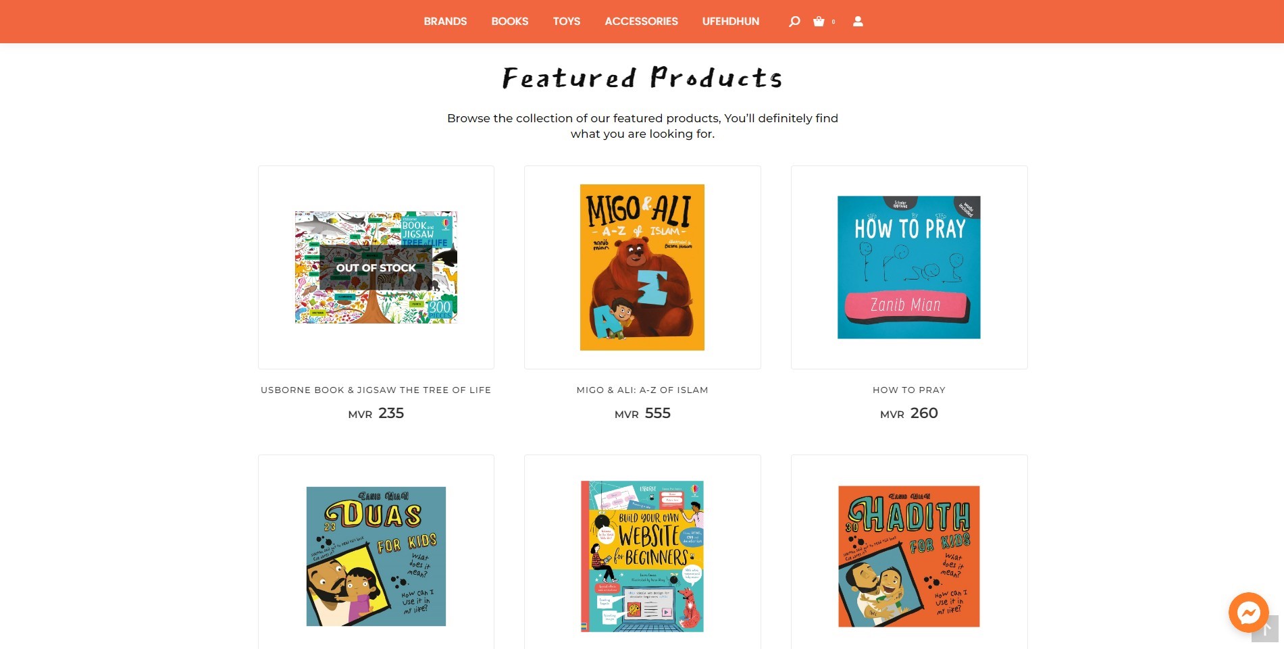Open Build Your Own Website book cover
This screenshot has height=649, width=1284.
[642, 556]
